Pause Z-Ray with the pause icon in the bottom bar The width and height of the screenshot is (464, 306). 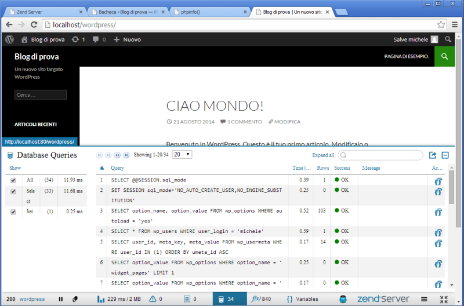[61, 299]
